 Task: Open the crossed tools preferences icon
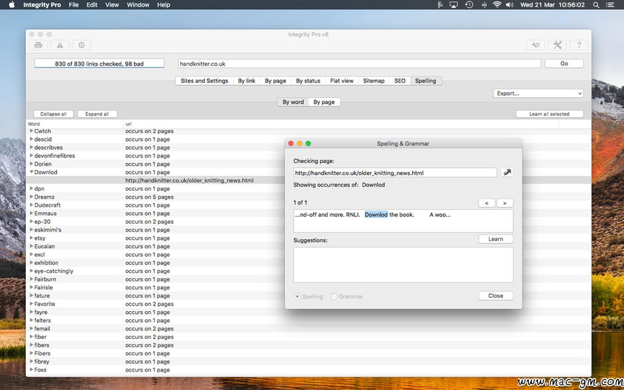point(557,45)
